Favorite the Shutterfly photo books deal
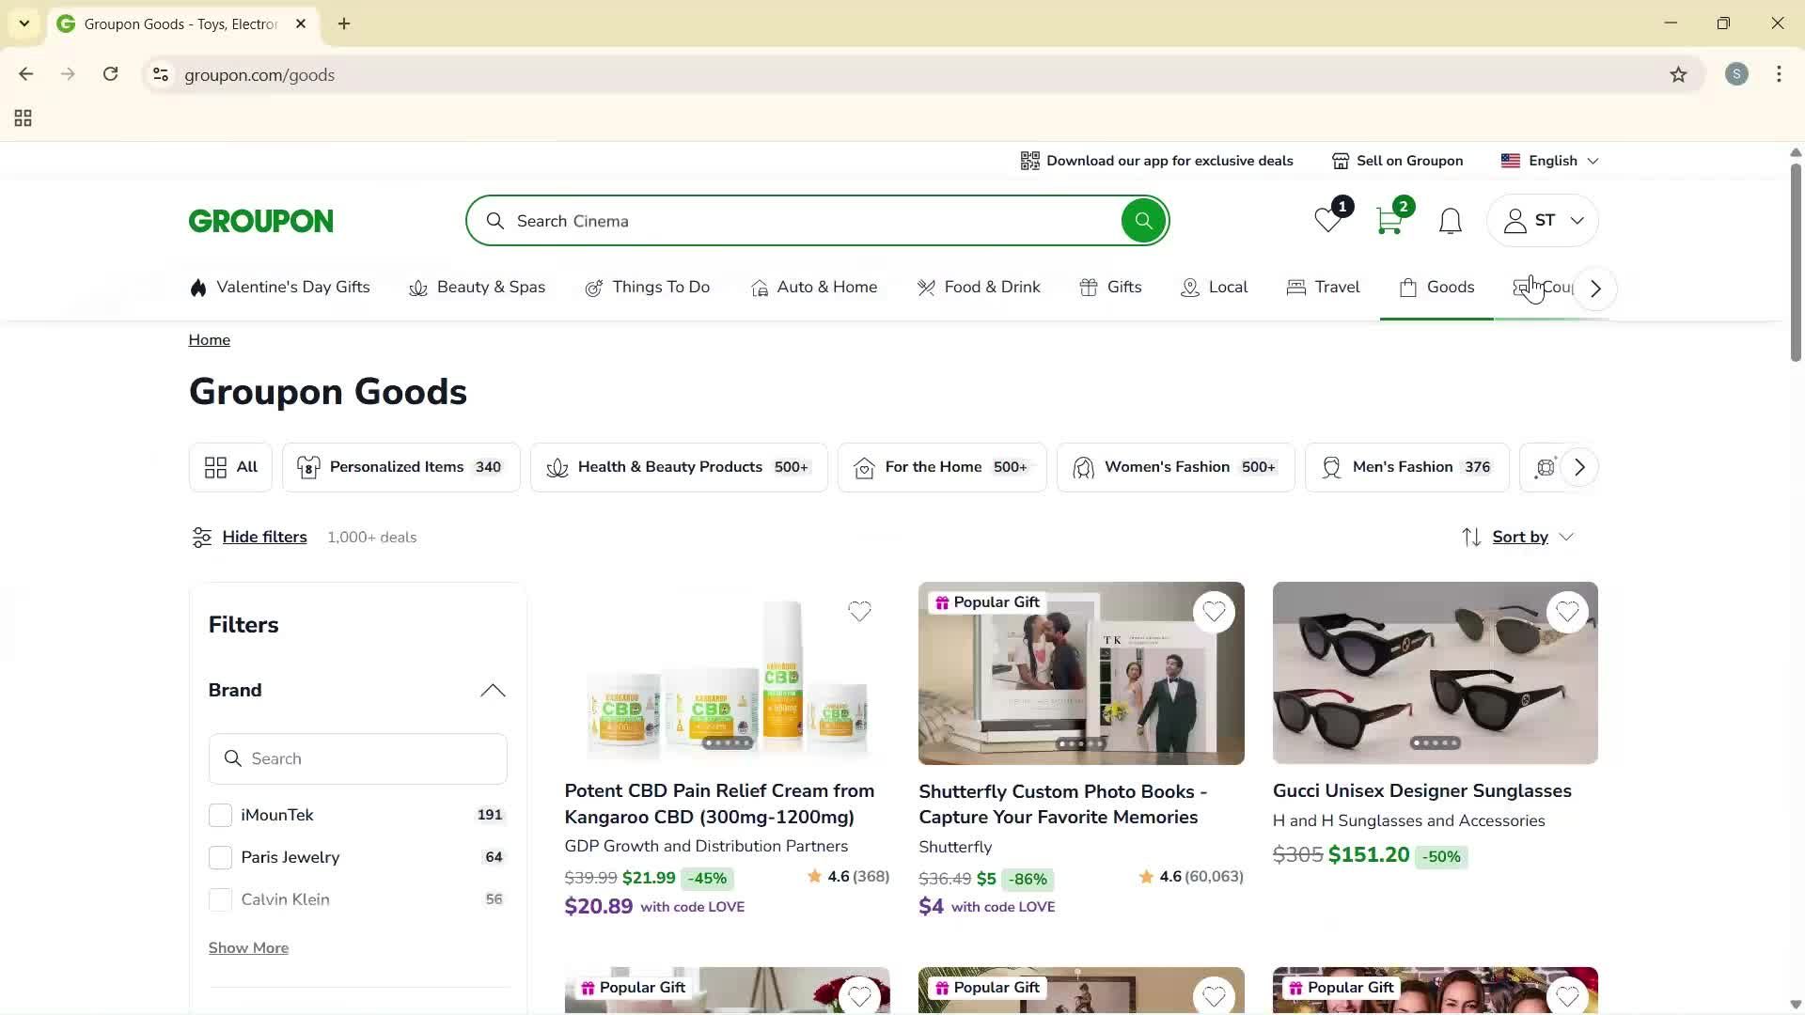Viewport: 1805px width, 1015px height. pos(1214,612)
